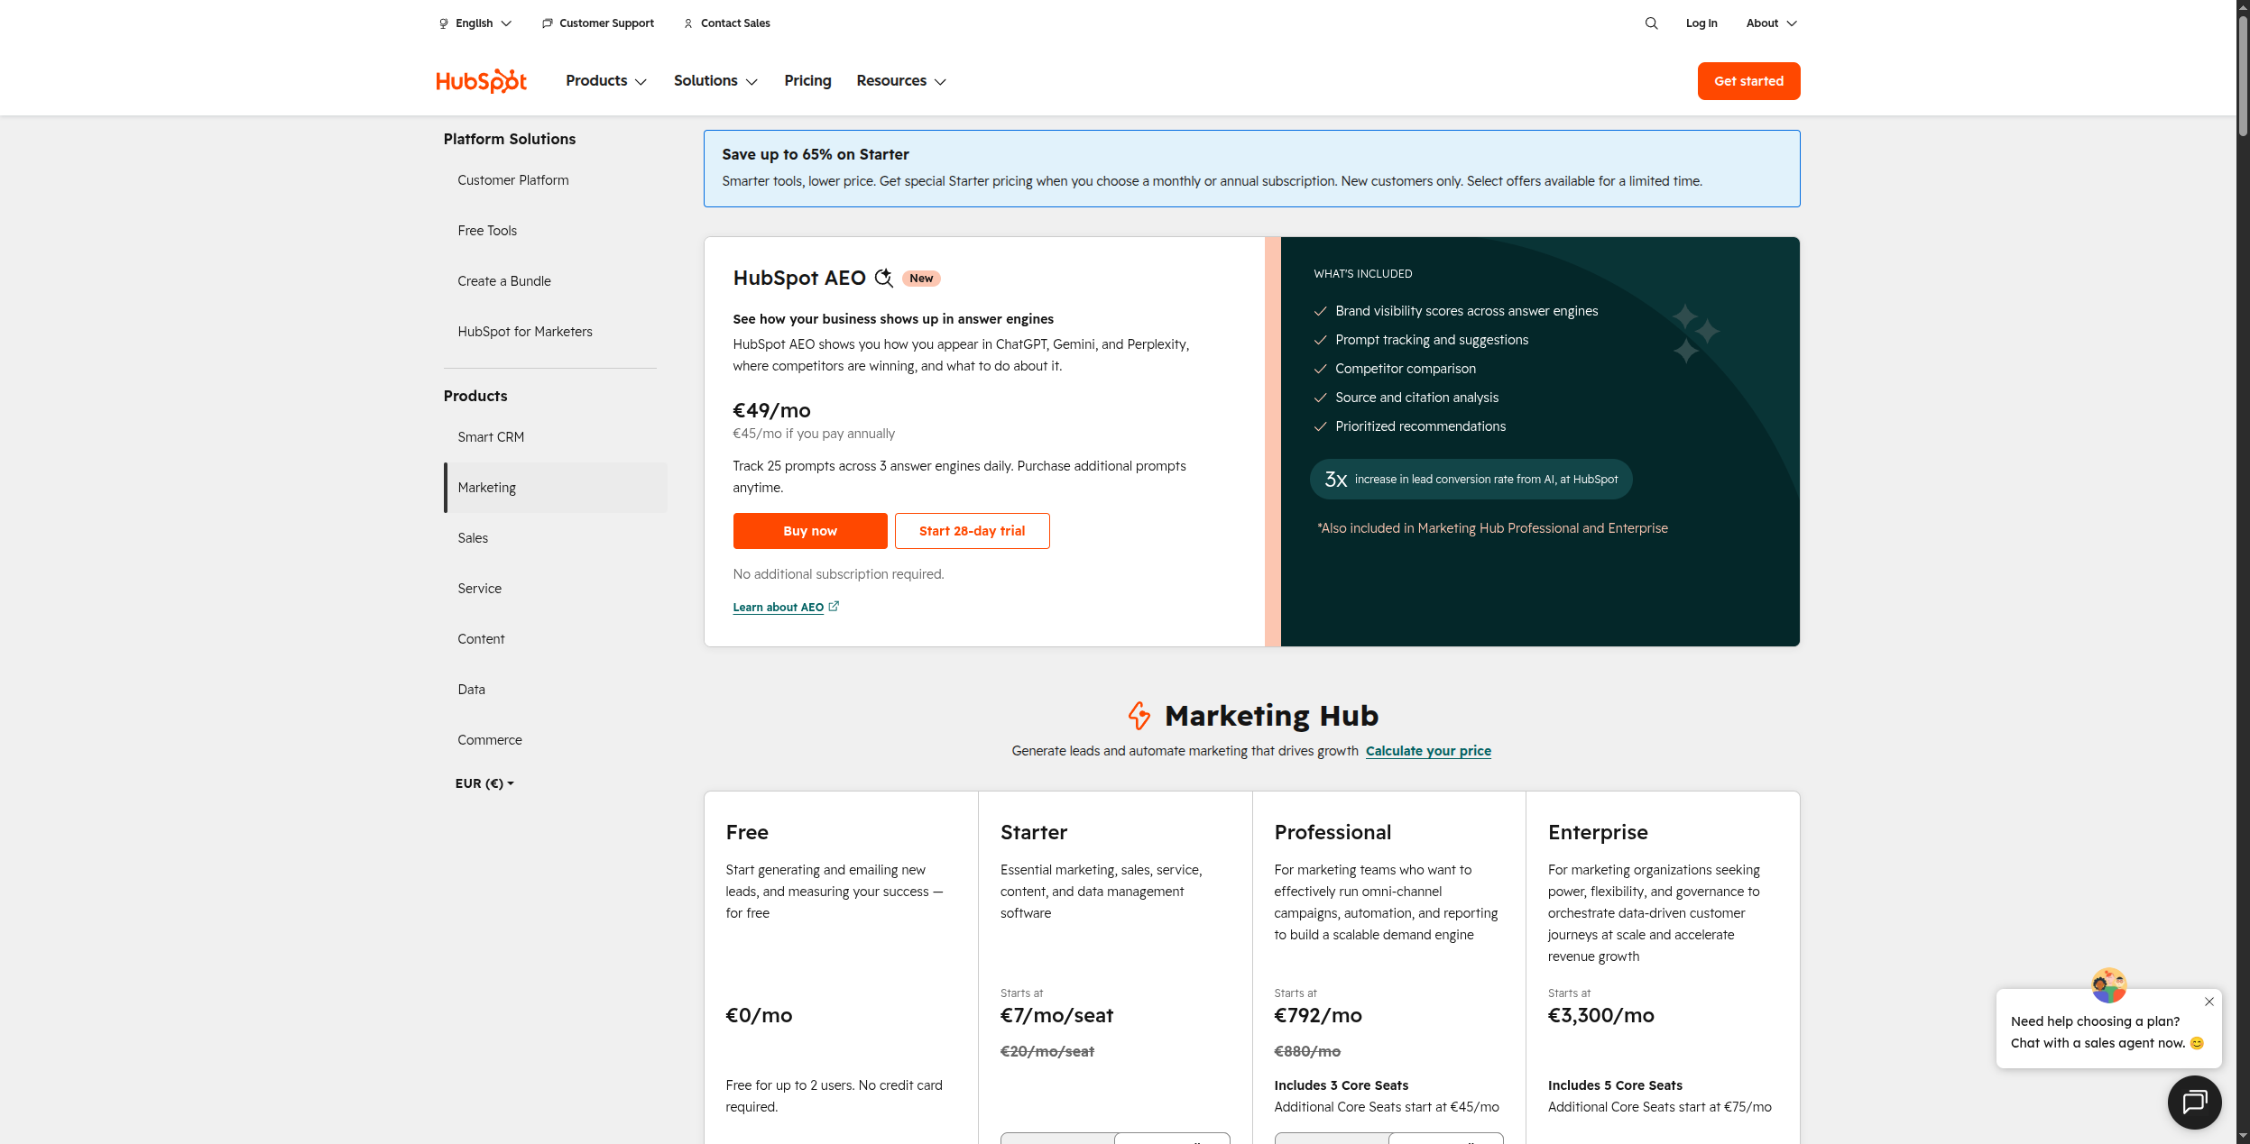Click 'Need help choosing a plan?' message
The height and width of the screenshot is (1144, 2250).
(x=2095, y=1021)
